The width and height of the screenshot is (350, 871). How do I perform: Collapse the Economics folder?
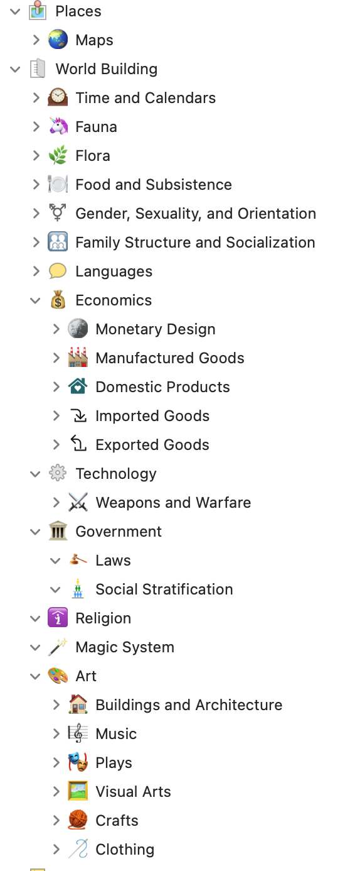click(x=36, y=300)
